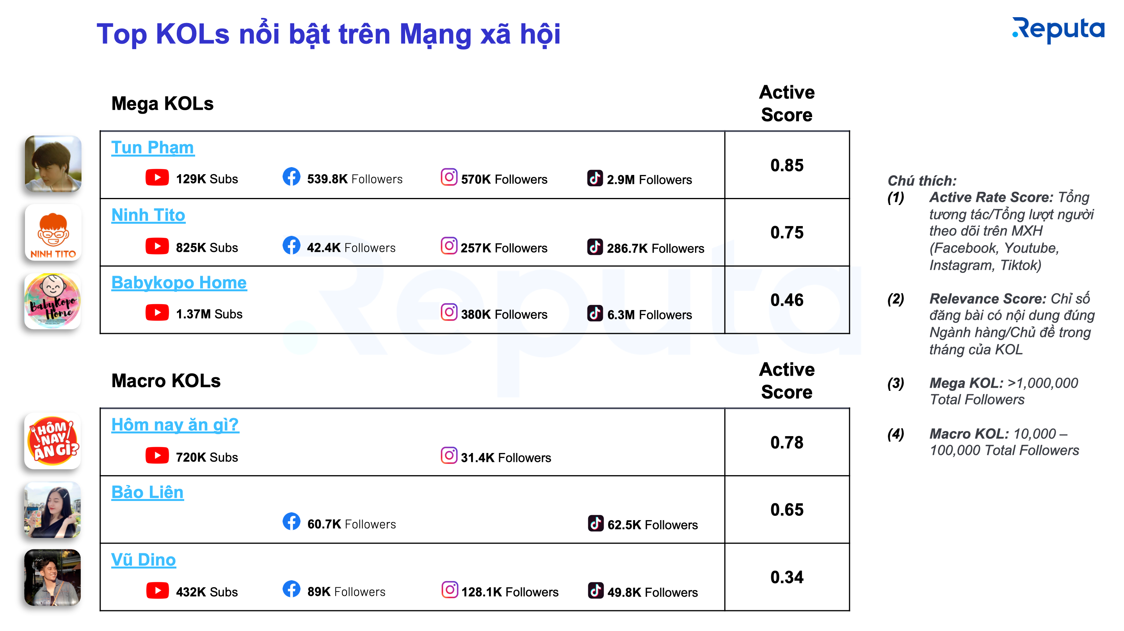Click Bảo Liên's Facebook icon
1124x631 pixels.
point(291,521)
